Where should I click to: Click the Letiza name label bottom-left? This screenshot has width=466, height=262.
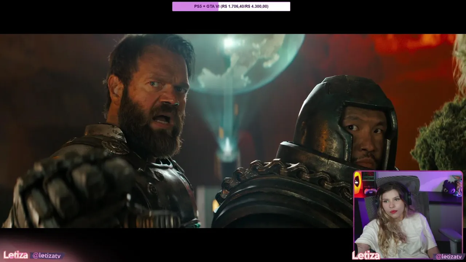point(16,255)
